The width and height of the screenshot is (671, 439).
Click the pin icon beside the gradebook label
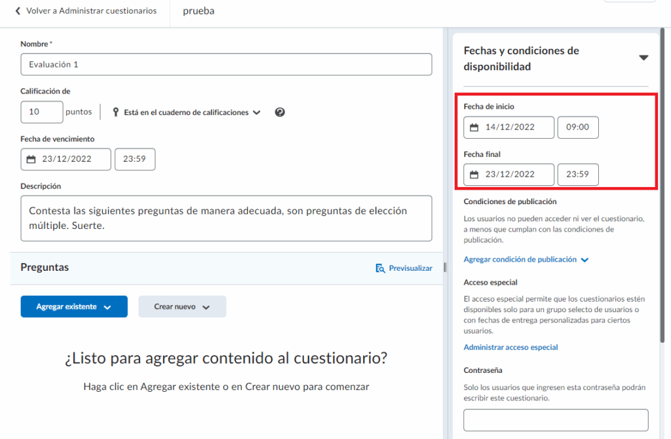pyautogui.click(x=117, y=113)
